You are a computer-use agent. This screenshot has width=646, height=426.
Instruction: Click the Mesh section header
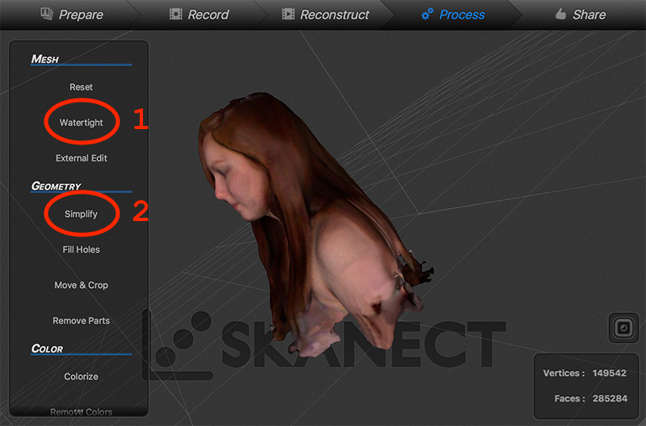(x=45, y=59)
